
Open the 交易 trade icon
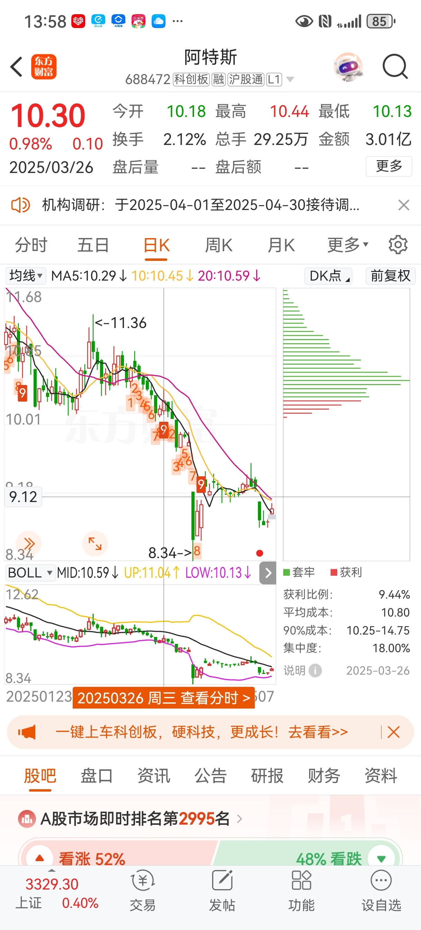click(x=143, y=881)
